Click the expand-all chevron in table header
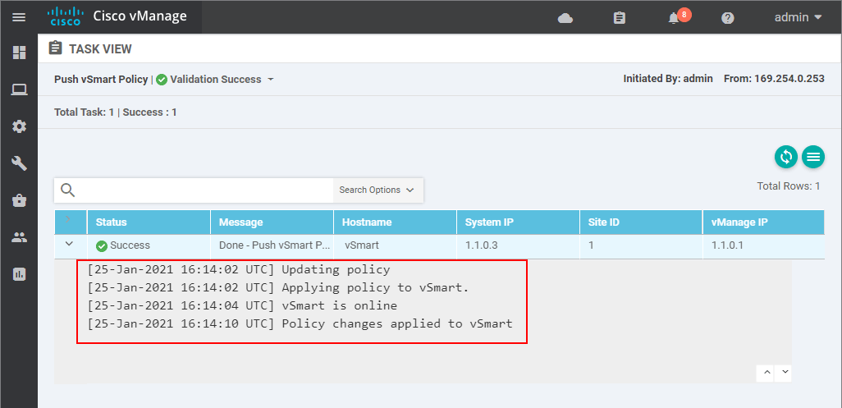842x408 pixels. (x=67, y=218)
